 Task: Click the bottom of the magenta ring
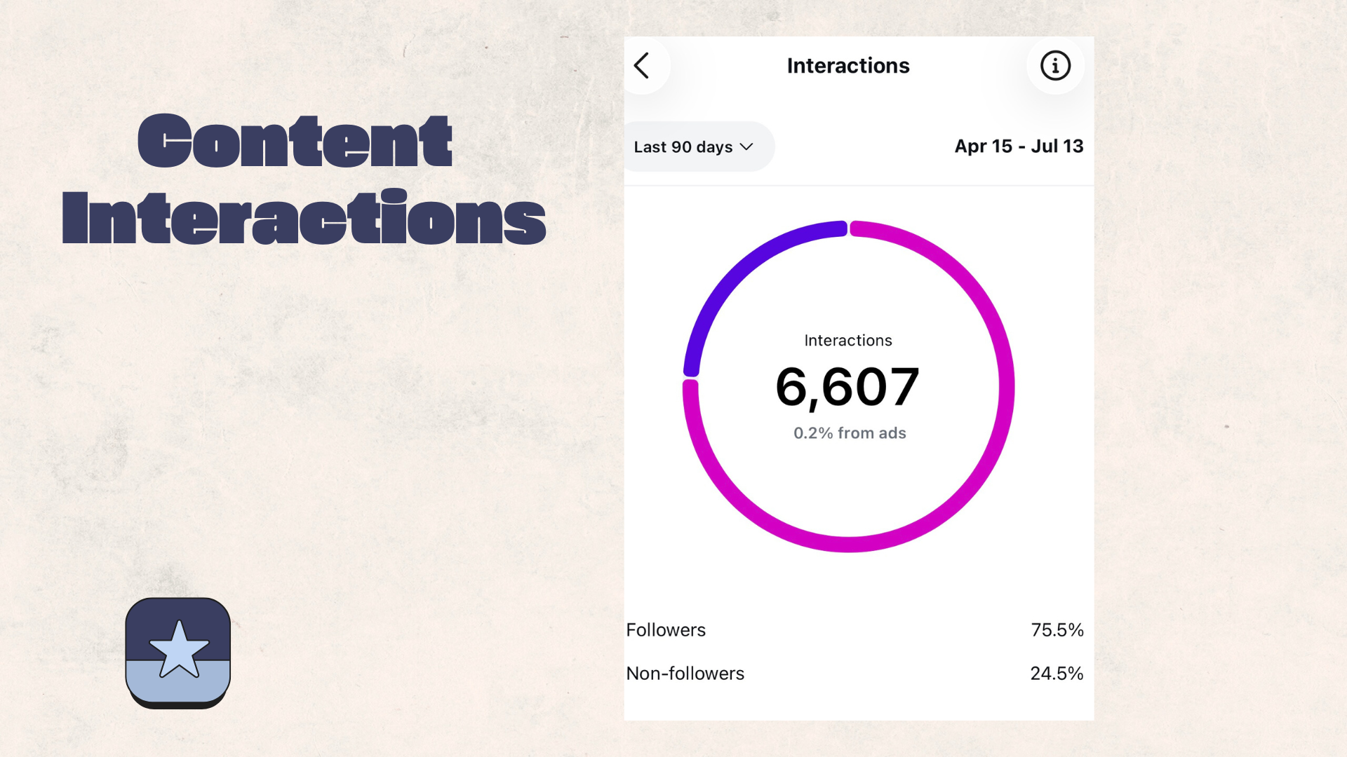pos(848,545)
